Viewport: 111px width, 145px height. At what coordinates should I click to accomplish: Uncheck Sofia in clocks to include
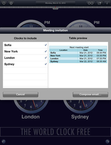coord(46,45)
